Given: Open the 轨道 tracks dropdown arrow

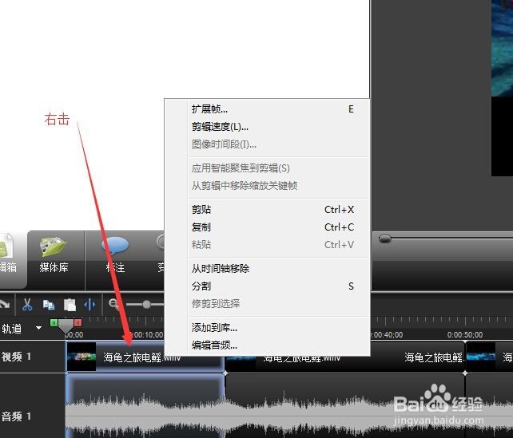Looking at the screenshot, I should pyautogui.click(x=39, y=328).
